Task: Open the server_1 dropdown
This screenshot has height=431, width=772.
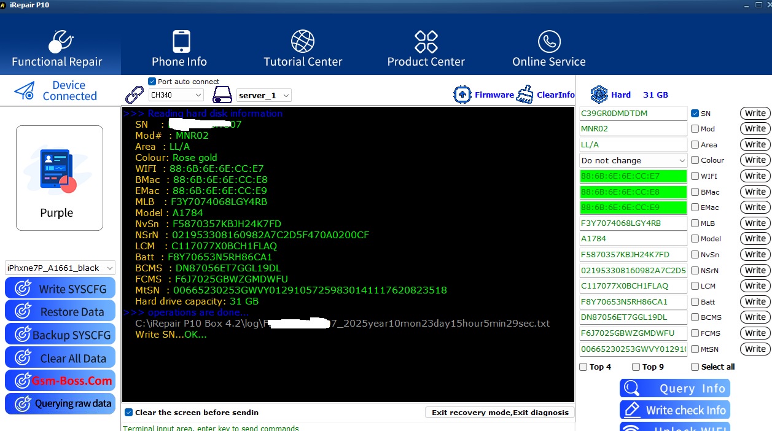Action: tap(263, 95)
